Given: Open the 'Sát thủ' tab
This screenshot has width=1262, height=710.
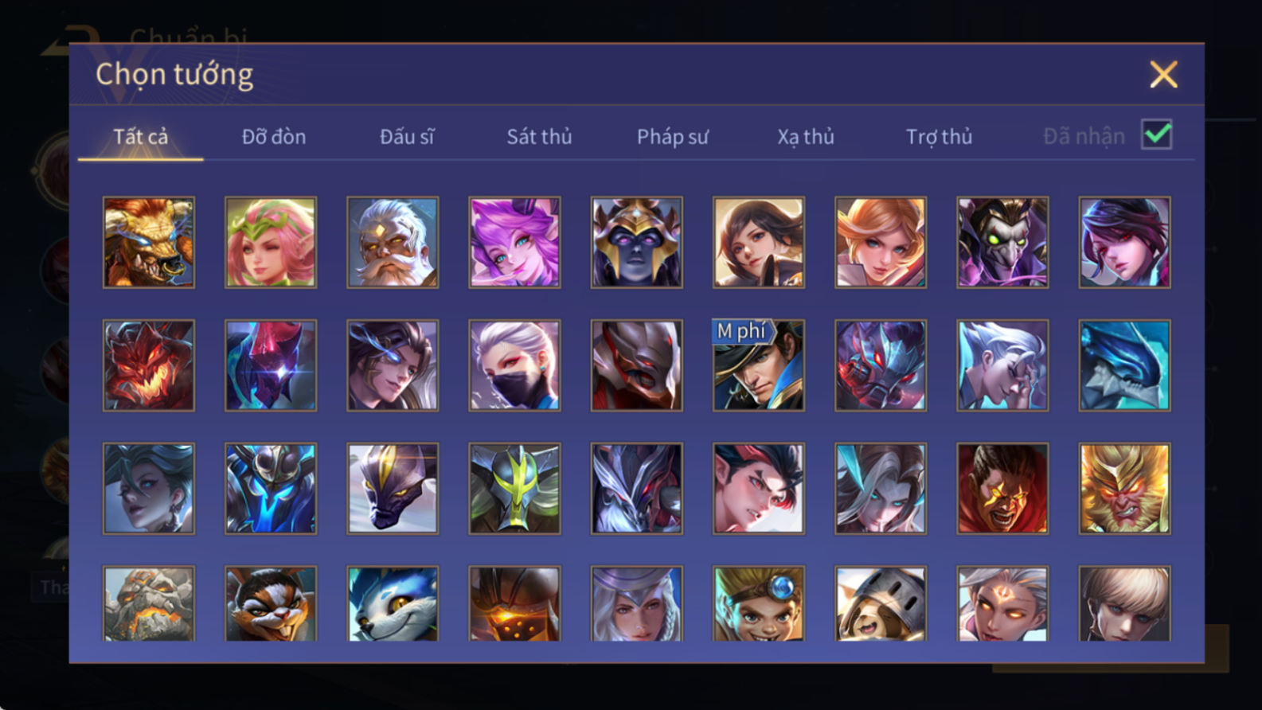Looking at the screenshot, I should click(x=539, y=137).
